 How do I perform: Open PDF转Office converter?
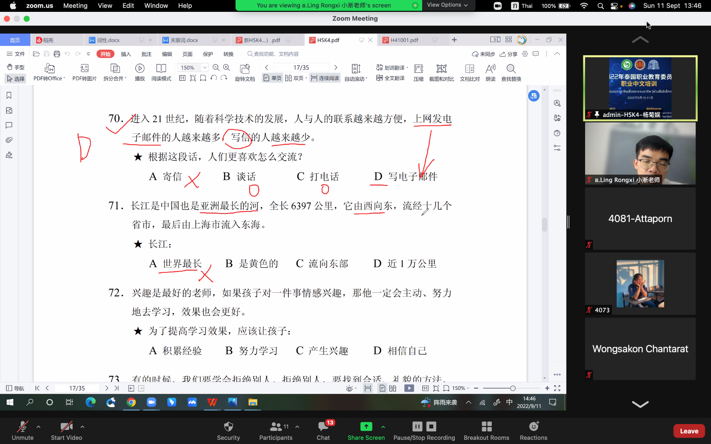49,72
